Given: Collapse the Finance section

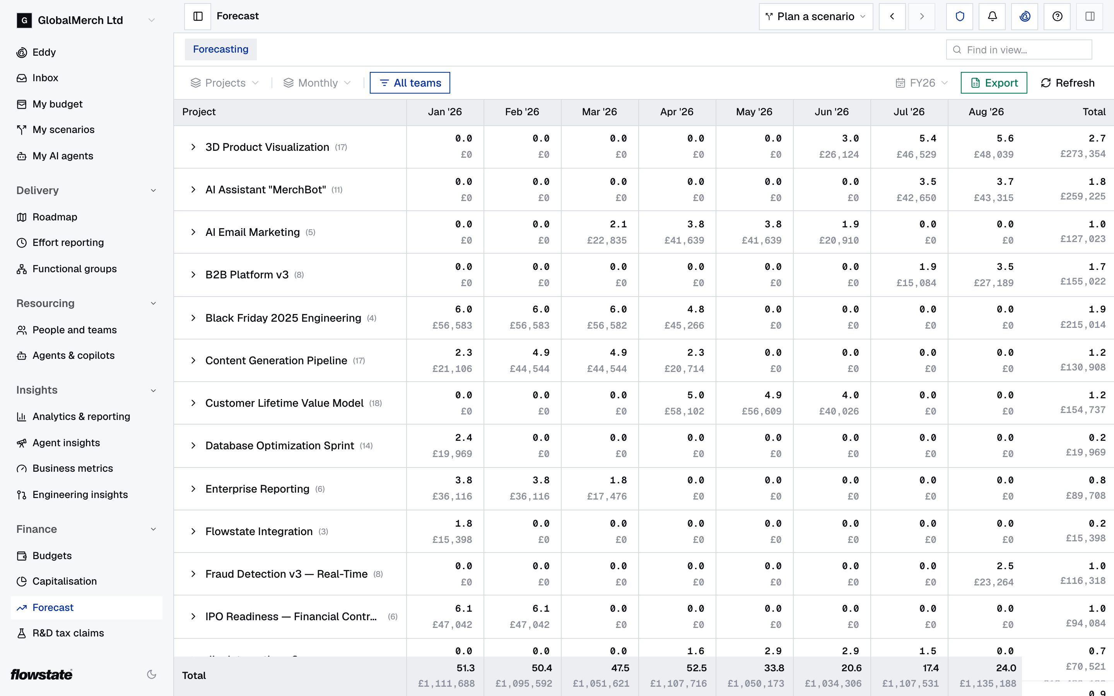Looking at the screenshot, I should [x=153, y=529].
